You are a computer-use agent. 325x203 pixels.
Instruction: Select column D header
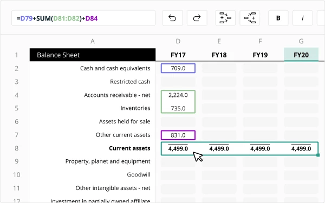(178, 41)
